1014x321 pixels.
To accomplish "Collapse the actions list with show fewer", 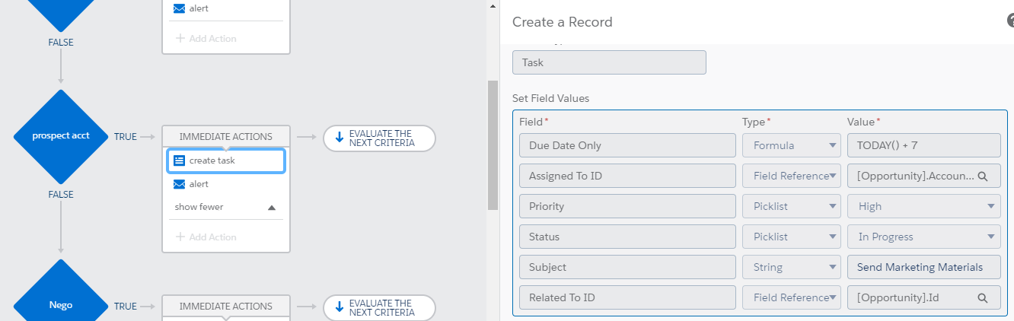I will click(225, 207).
